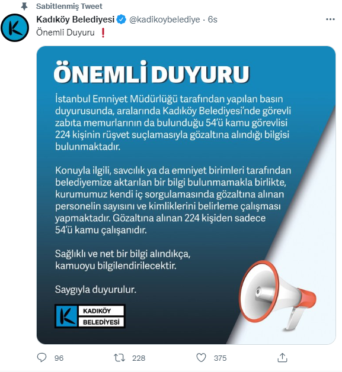342x372 pixels.
Task: Open the Önemli Duyuru announcement image
Action: [186, 195]
